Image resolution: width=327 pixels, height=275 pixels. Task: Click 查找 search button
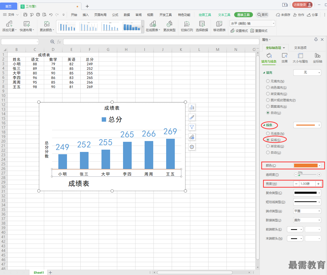tap(263, 15)
